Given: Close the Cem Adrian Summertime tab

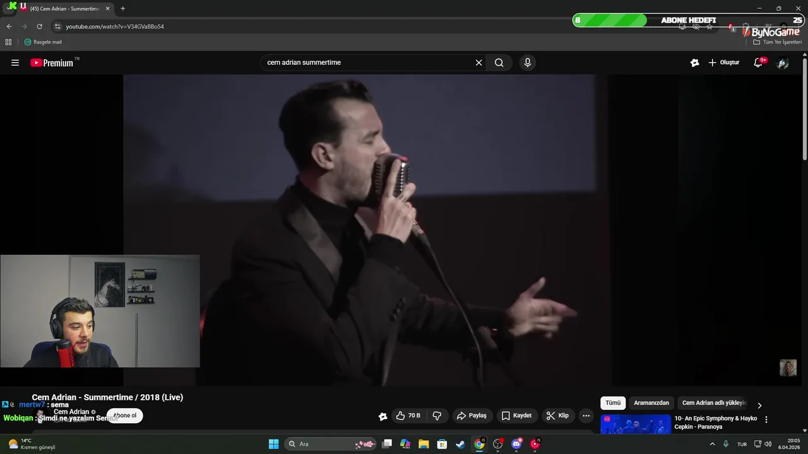Looking at the screenshot, I should tap(107, 8).
